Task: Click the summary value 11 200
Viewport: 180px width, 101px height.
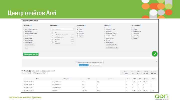Action: point(125,73)
